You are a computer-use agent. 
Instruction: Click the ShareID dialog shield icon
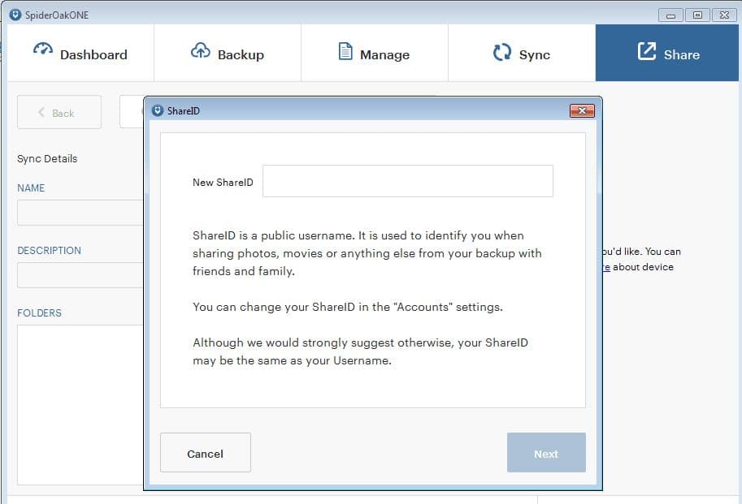pyautogui.click(x=158, y=110)
